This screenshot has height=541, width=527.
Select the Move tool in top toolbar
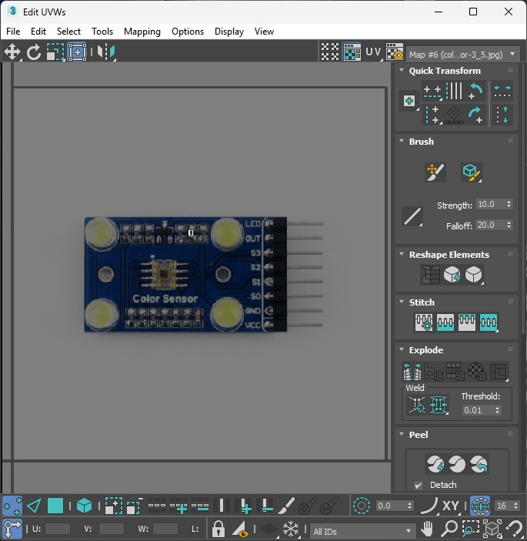[12, 52]
